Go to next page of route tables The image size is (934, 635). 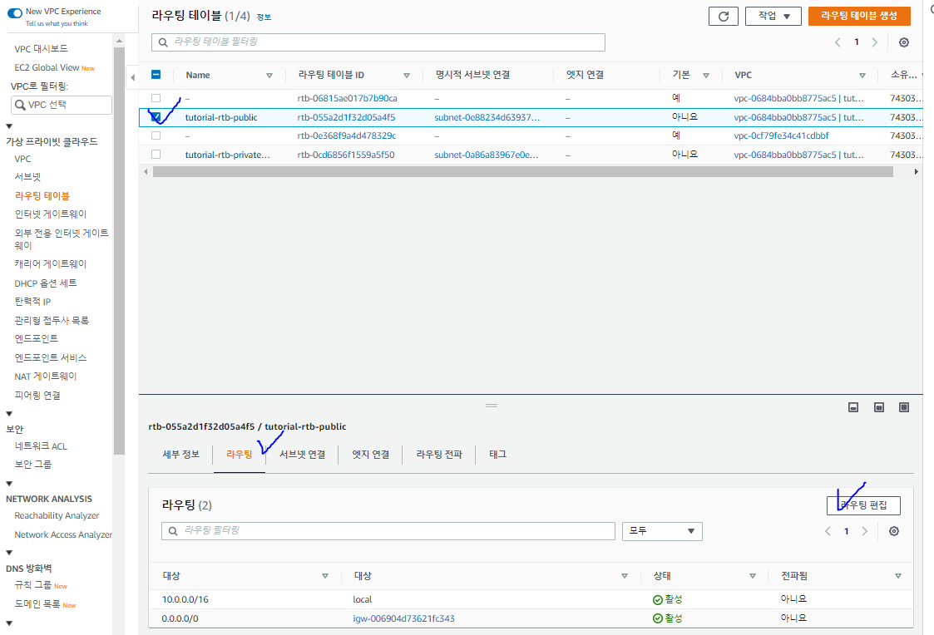pyautogui.click(x=874, y=42)
